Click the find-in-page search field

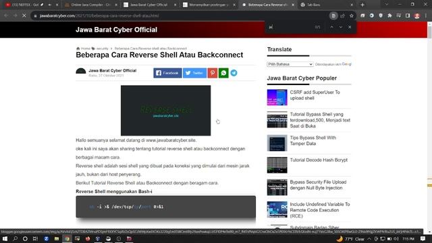tap(291, 27)
